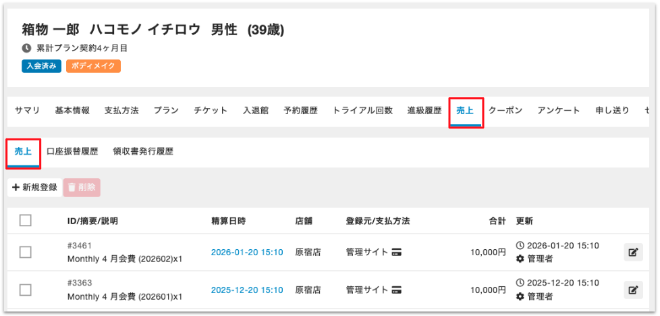The height and width of the screenshot is (316, 660).
Task: Click credit card icon in #3461 row
Action: point(397,252)
